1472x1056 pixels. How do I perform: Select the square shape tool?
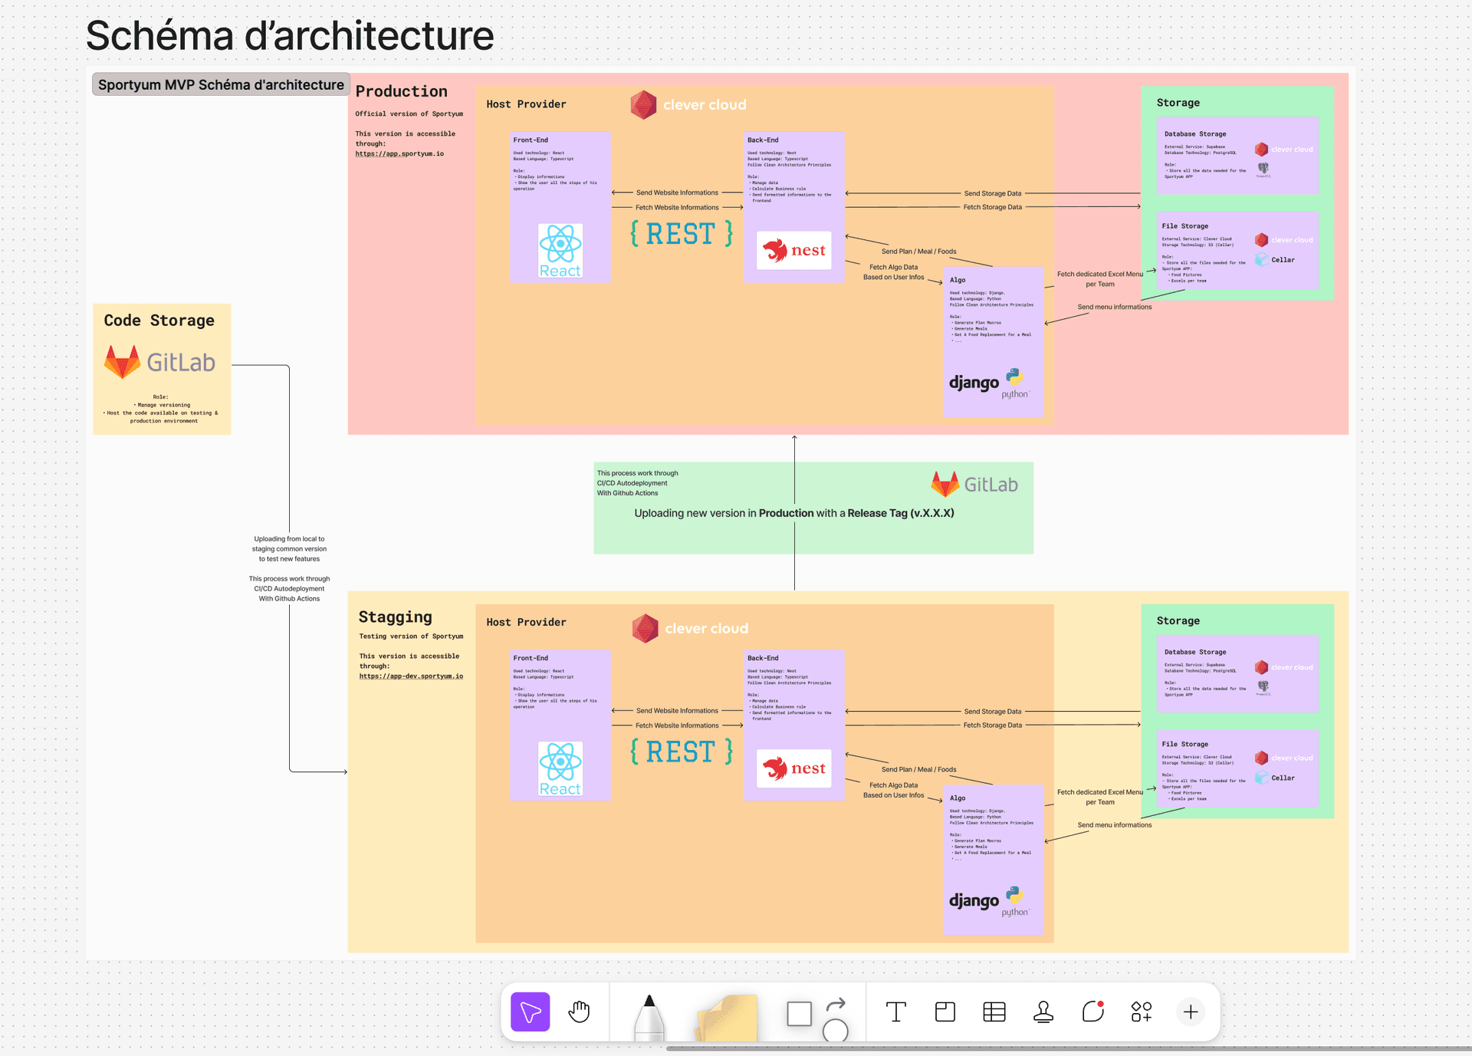(799, 1013)
